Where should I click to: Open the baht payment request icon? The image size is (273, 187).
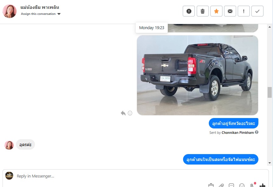pos(252,185)
